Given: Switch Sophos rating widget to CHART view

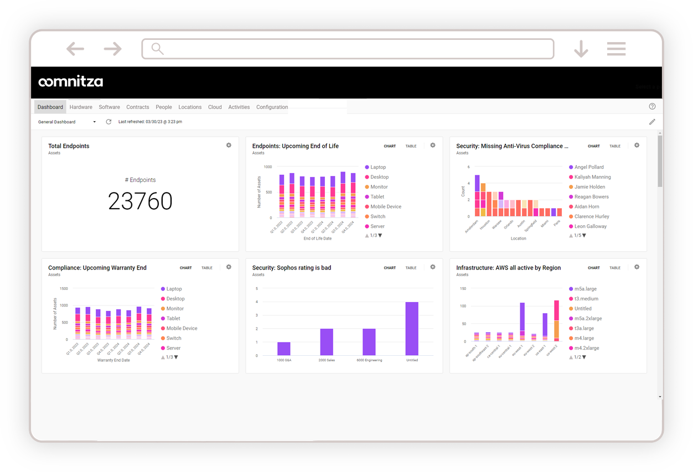Looking at the screenshot, I should (390, 268).
